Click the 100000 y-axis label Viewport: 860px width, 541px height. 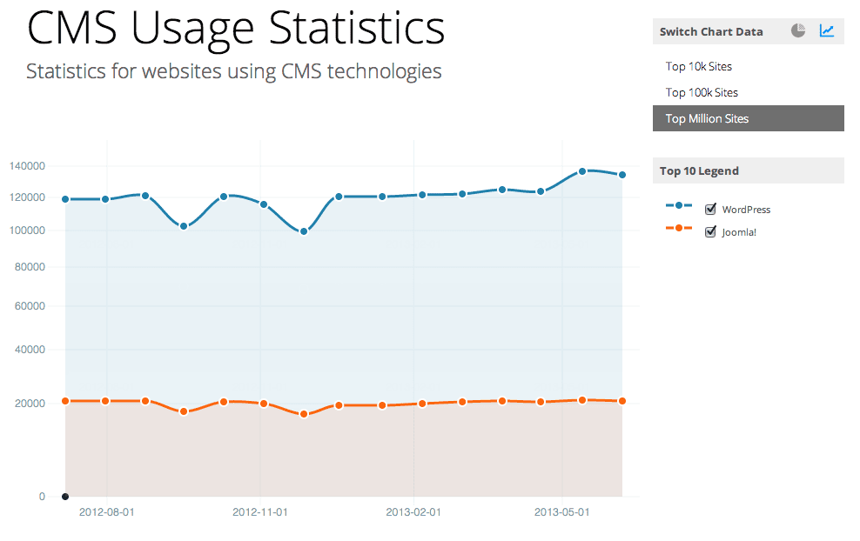pos(28,230)
